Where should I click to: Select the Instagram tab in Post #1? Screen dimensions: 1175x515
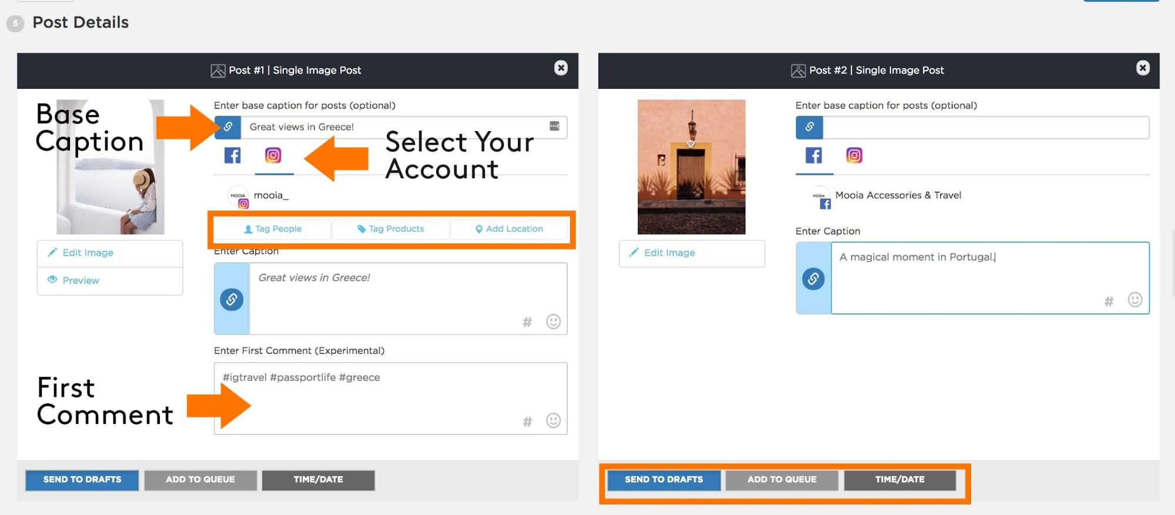point(273,156)
